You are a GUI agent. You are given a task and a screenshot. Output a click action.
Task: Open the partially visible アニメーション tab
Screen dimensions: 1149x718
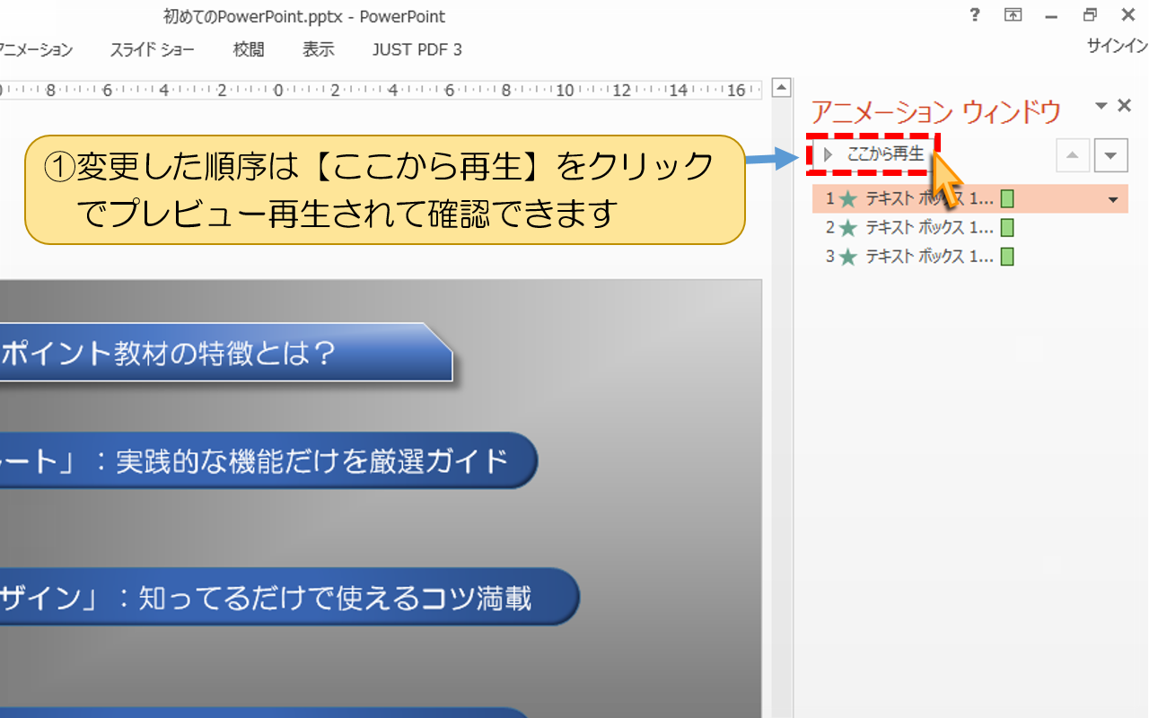pos(36,50)
